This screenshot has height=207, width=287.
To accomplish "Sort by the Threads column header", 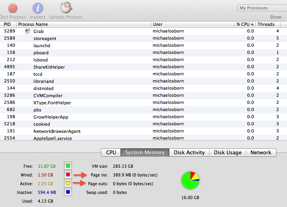I will pyautogui.click(x=268, y=24).
